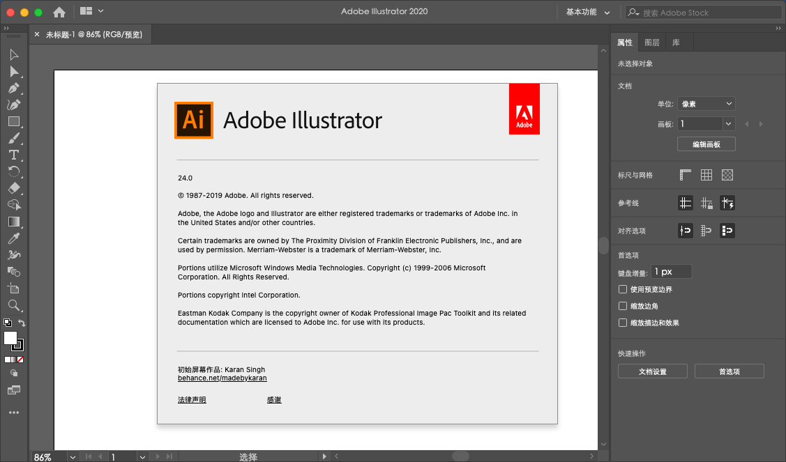786x462 pixels.
Task: Toggle lock guides
Action: (706, 203)
